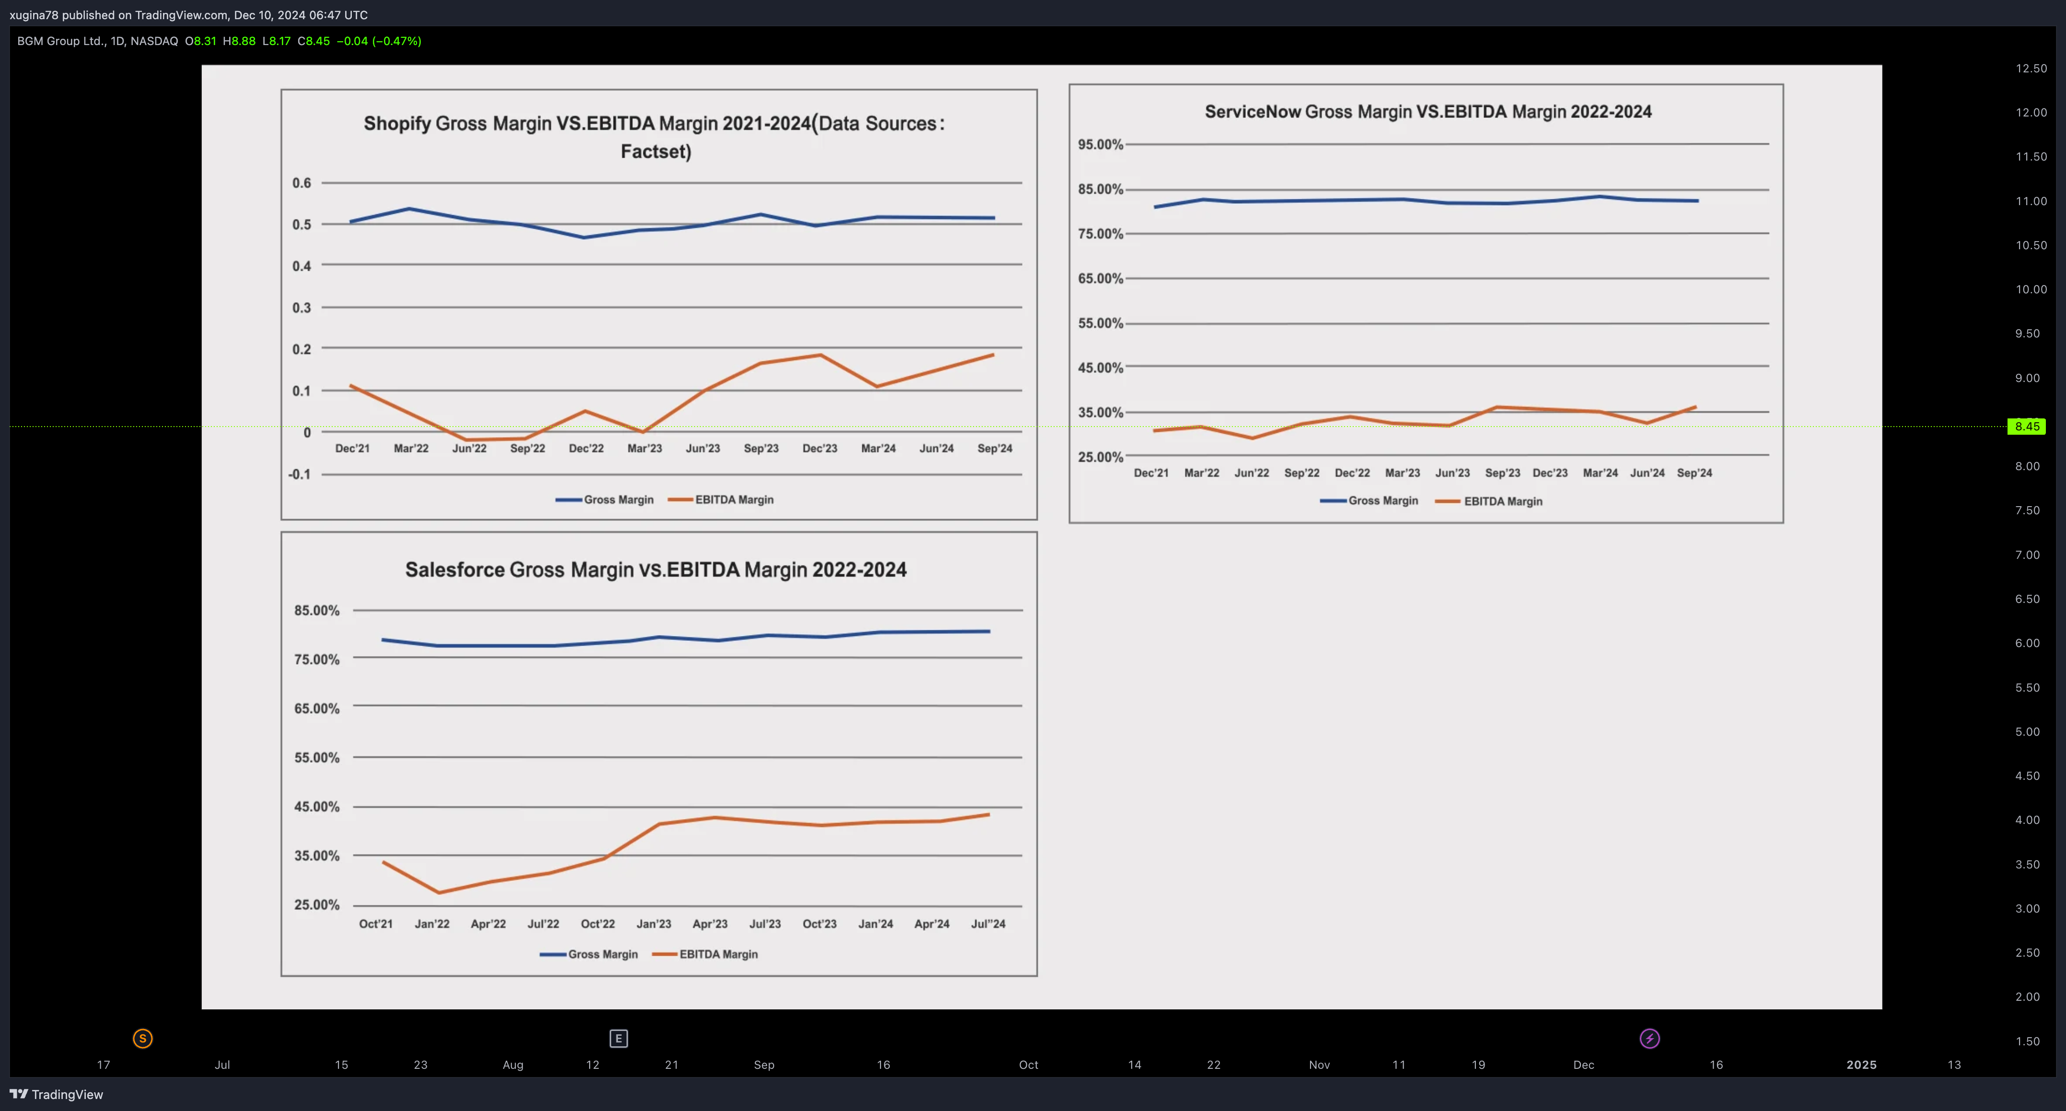This screenshot has width=2066, height=1111.
Task: Open the E earnings marker icon
Action: point(618,1039)
